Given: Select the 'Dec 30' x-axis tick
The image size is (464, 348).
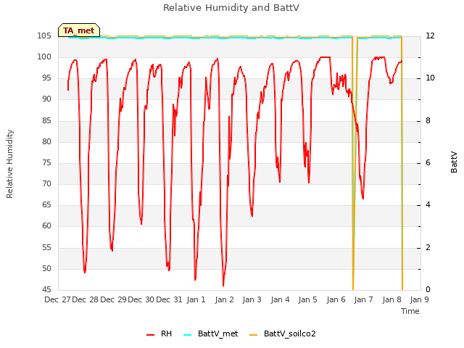Looking at the screenshot, I should pos(141,299).
